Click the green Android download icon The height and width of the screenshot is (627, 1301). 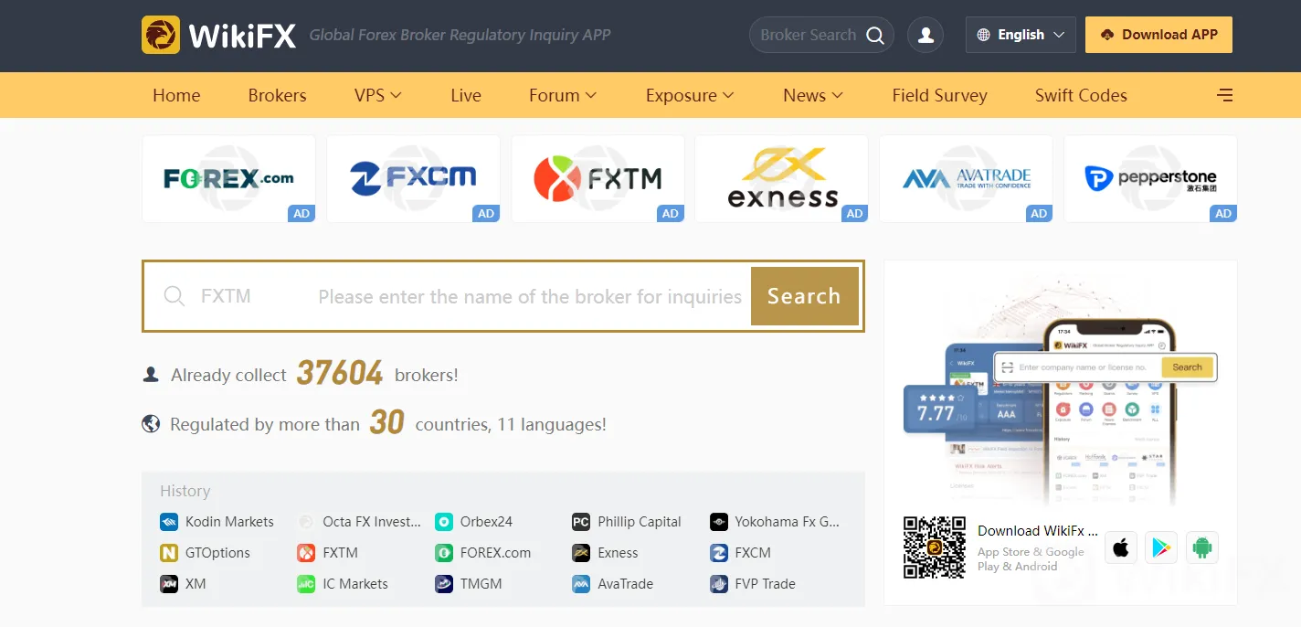[x=1202, y=547]
